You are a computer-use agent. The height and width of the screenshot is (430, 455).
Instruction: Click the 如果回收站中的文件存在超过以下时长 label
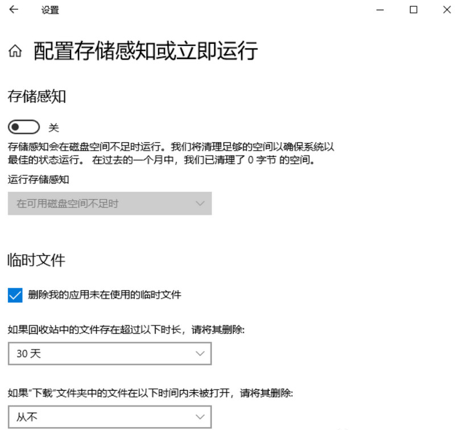click(126, 329)
